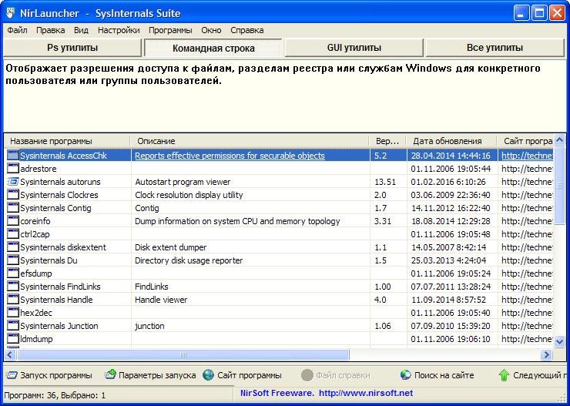The image size is (570, 406).
Task: Sort by Описание column header
Action: click(250, 141)
